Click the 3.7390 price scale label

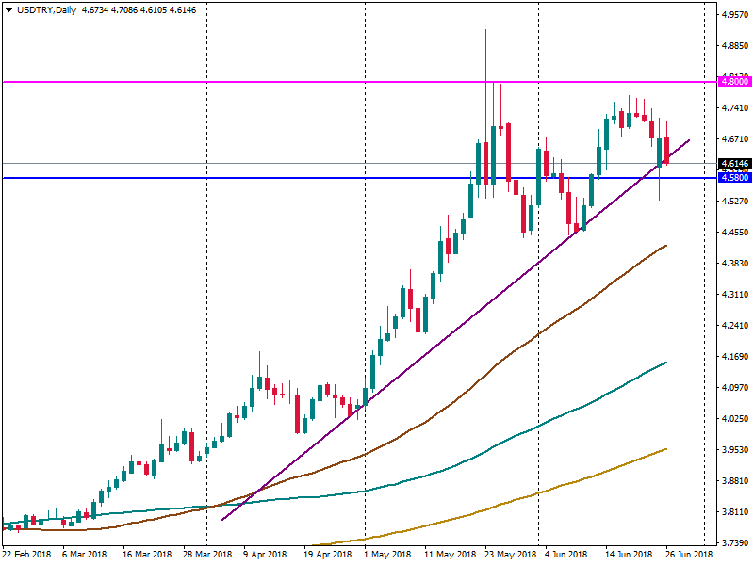(x=734, y=543)
